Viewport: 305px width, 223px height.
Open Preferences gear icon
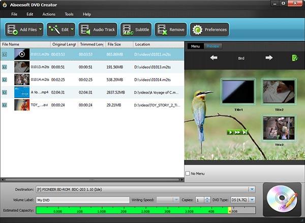coord(197,30)
